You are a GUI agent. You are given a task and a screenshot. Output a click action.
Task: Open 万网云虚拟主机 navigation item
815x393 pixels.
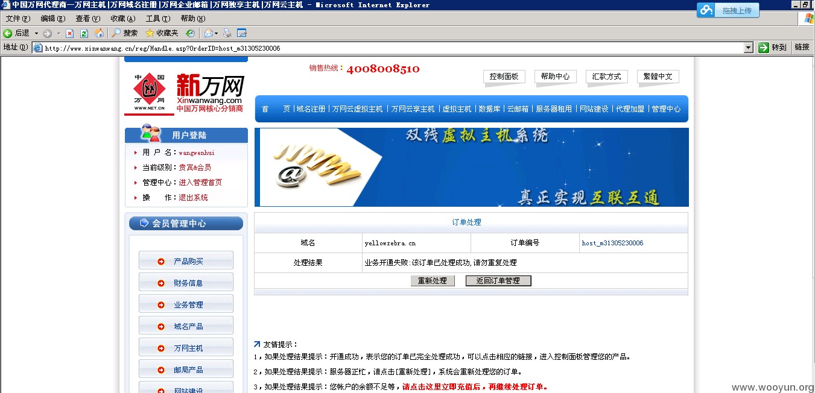coord(358,109)
